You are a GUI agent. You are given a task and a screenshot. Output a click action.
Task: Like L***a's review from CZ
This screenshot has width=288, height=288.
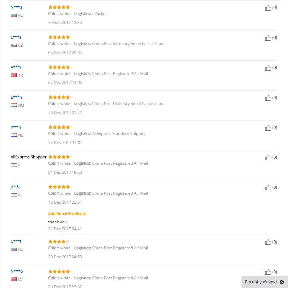(x=268, y=38)
